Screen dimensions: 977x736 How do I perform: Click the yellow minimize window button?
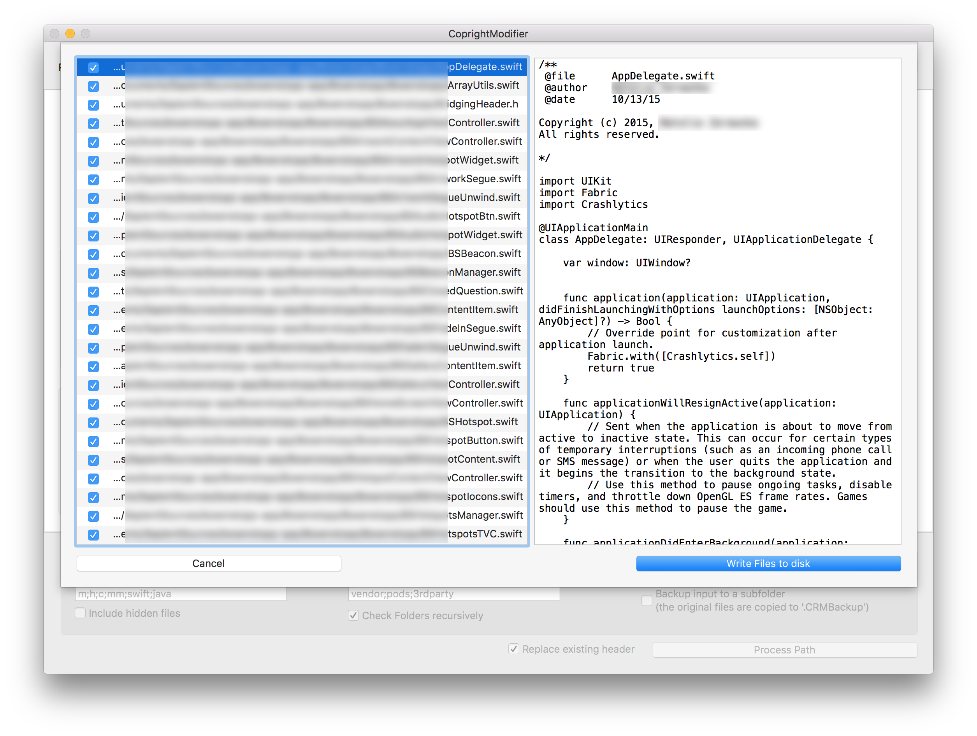click(70, 33)
